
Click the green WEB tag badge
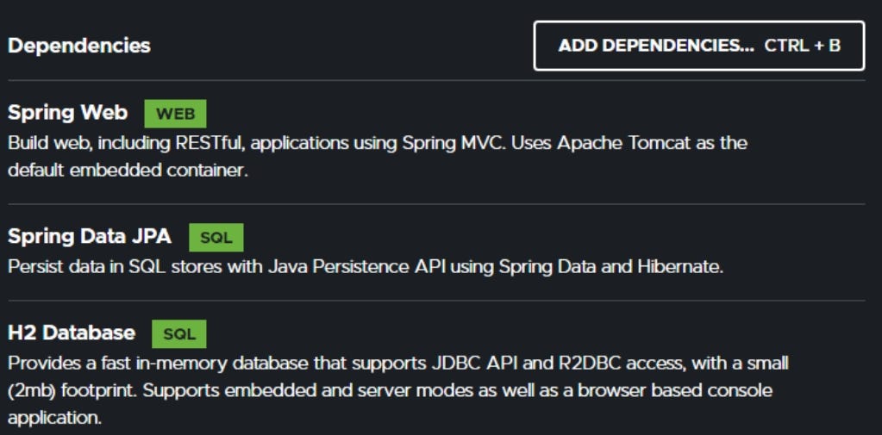click(175, 114)
